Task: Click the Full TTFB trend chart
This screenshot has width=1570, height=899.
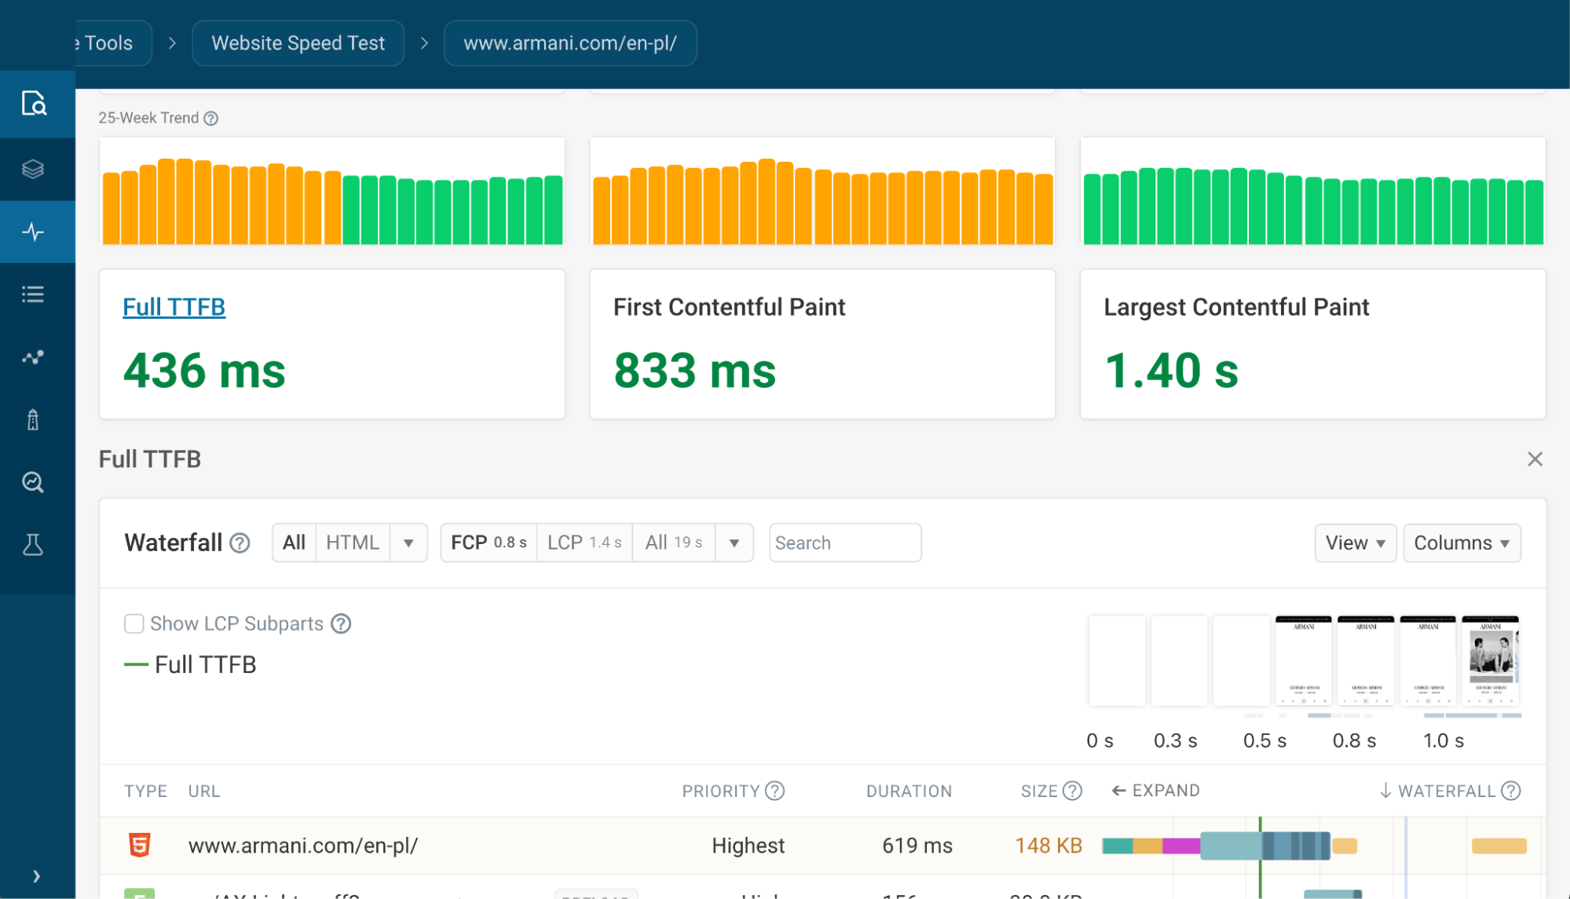Action: pyautogui.click(x=332, y=192)
